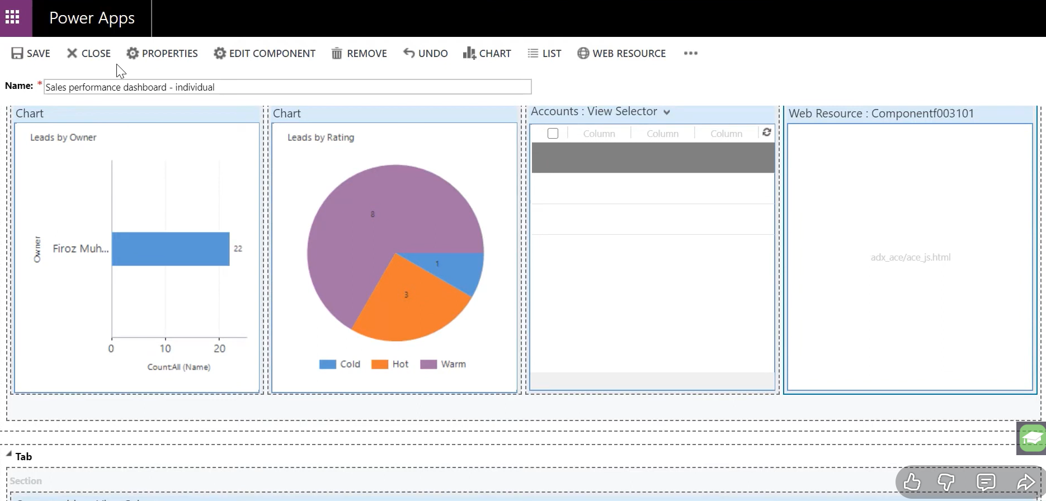
Task: Click the thumbs down feedback icon
Action: [946, 481]
